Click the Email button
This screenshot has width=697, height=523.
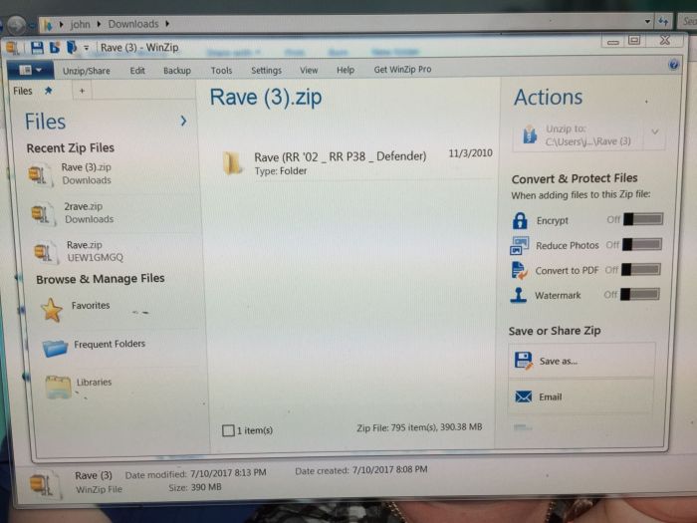581,396
